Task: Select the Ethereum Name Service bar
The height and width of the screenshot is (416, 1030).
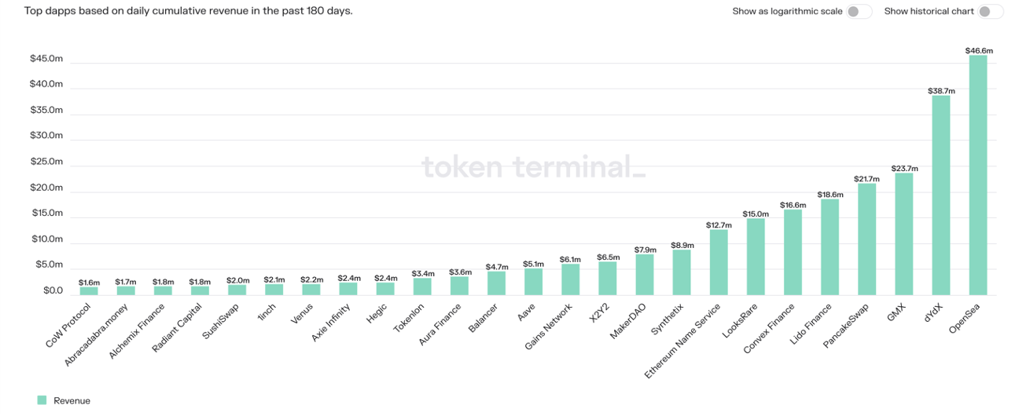Action: click(719, 262)
